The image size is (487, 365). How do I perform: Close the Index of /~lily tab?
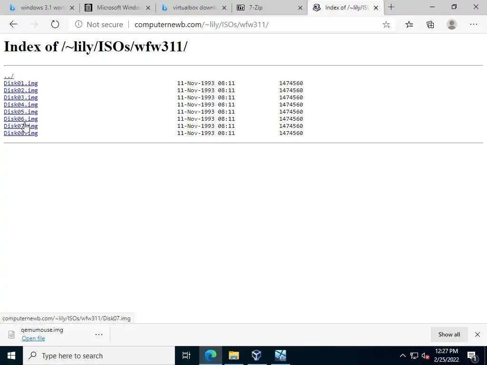pos(376,8)
